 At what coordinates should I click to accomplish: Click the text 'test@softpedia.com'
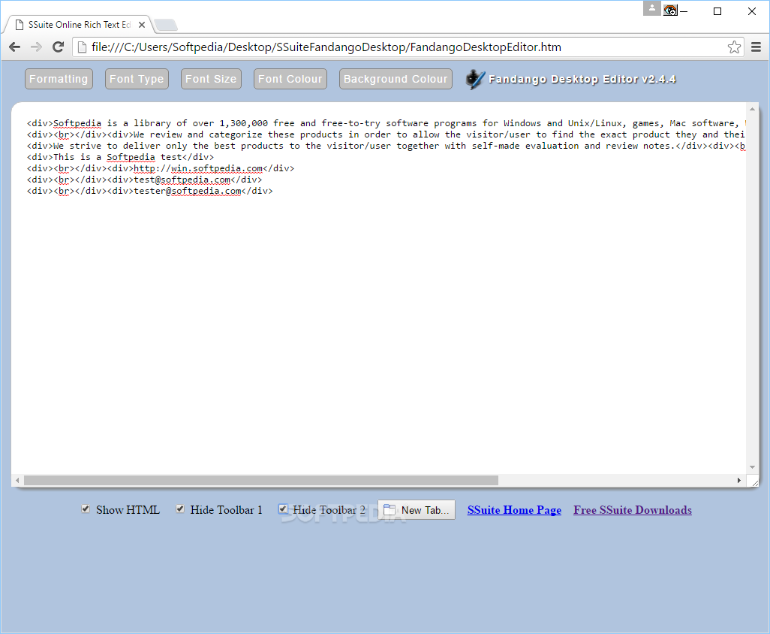click(x=182, y=180)
